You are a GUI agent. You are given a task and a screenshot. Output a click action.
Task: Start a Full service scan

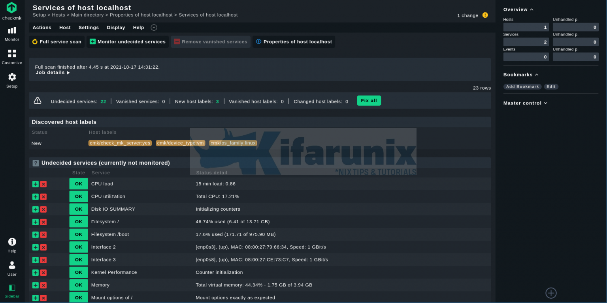point(57,41)
